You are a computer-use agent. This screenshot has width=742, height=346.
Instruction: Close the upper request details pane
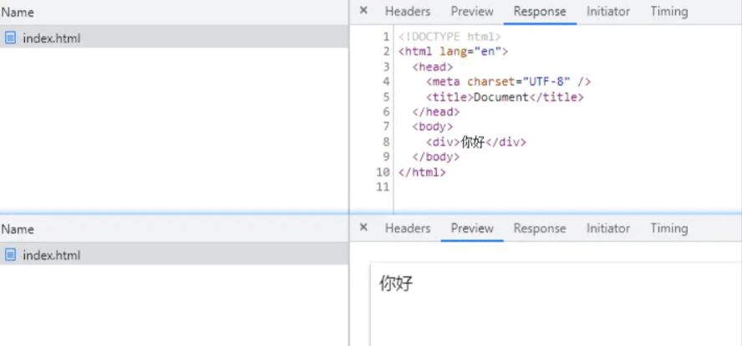pos(363,11)
